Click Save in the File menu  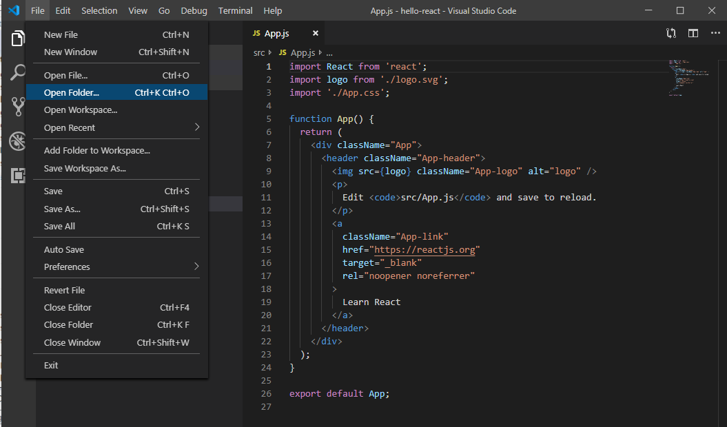tap(116, 191)
